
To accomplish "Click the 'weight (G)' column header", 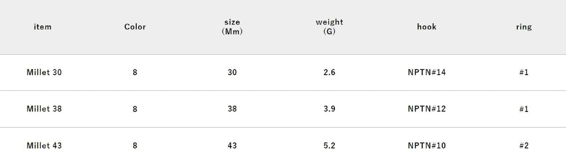I will pyautogui.click(x=329, y=27).
